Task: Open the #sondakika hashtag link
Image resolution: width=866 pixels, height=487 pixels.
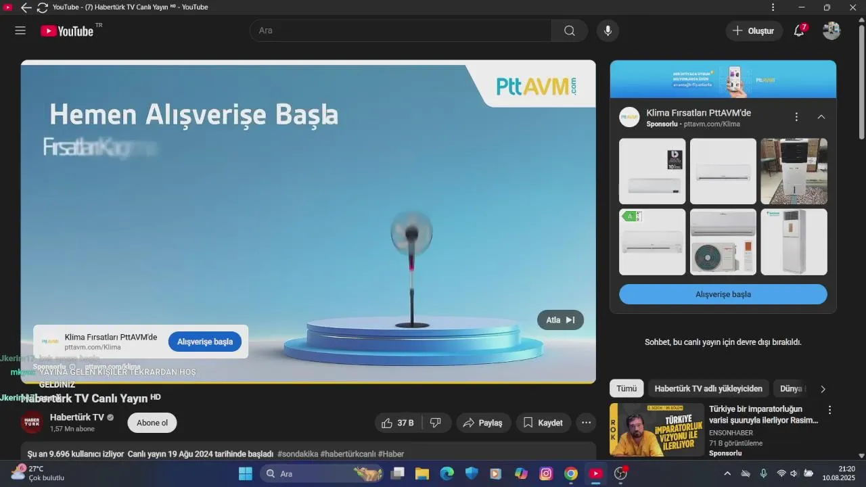Action: [298, 454]
